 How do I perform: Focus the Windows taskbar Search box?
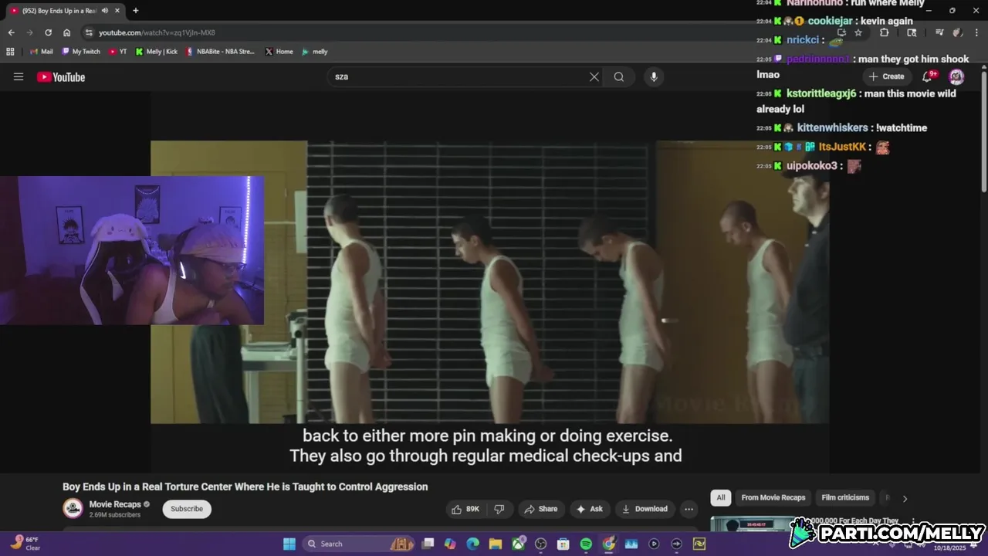pos(360,544)
